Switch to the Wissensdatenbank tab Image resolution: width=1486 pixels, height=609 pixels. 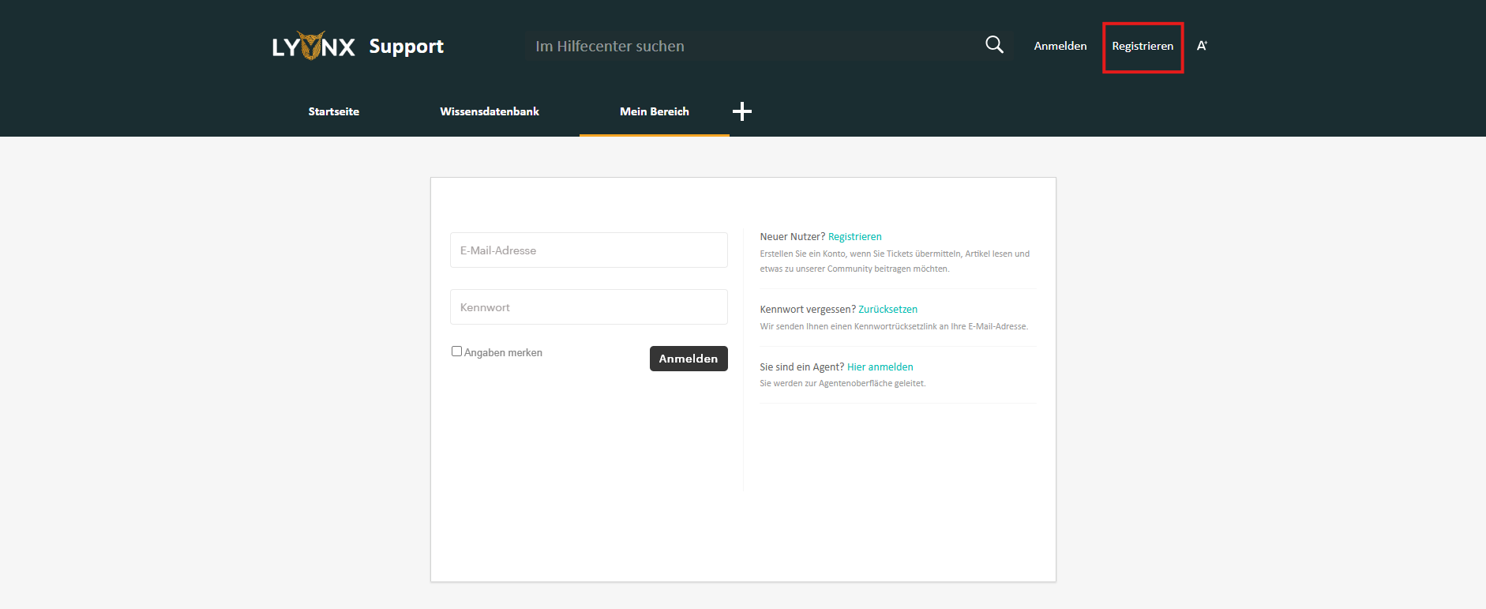[x=489, y=111]
